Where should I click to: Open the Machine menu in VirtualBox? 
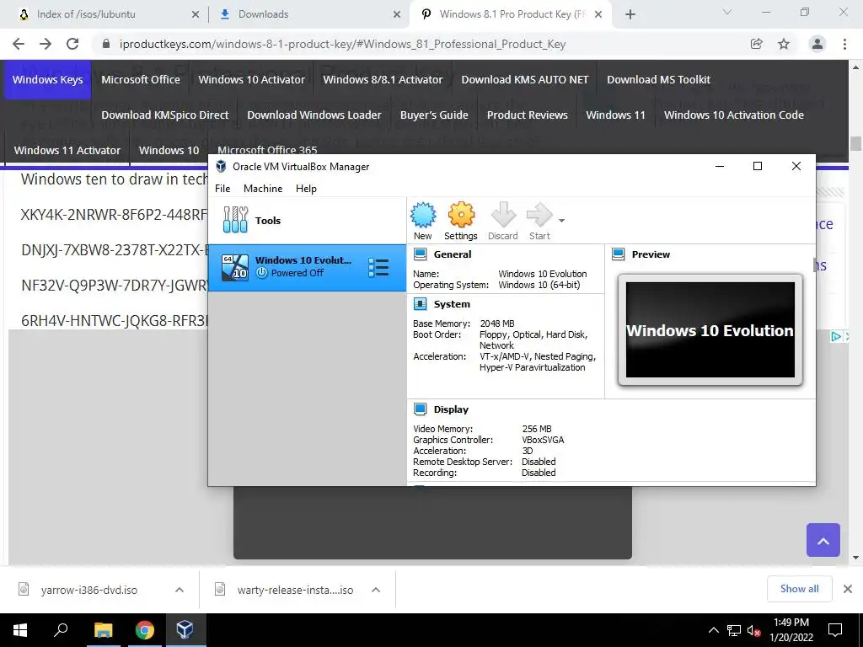coord(263,188)
